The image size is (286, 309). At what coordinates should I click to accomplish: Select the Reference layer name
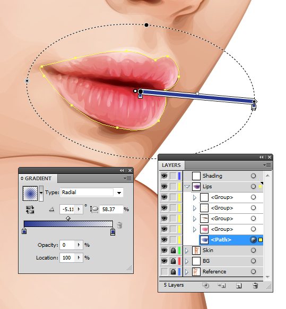(214, 272)
